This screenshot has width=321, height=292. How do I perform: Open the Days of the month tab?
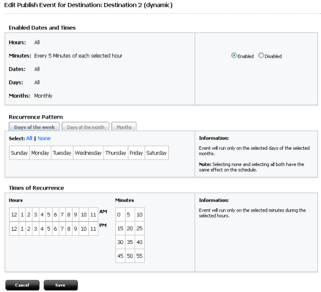86,127
